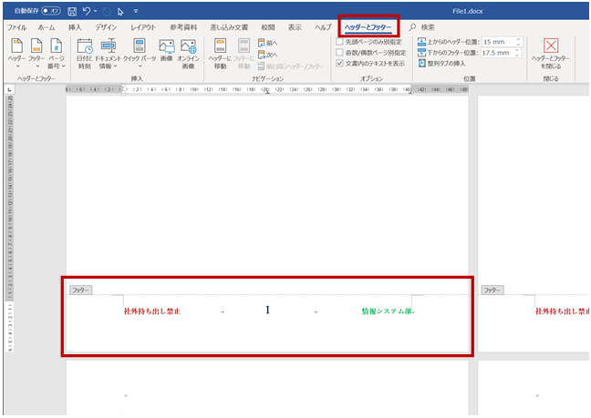Switch to the レイアウト (Layout) tab
Image resolution: width=591 pixels, height=418 pixels.
[143, 27]
